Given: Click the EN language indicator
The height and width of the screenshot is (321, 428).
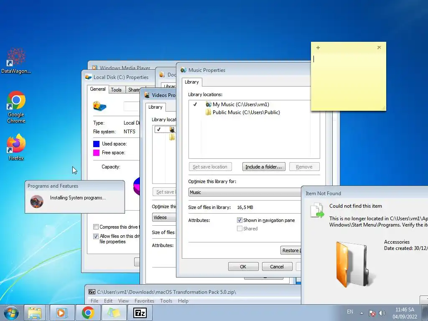Looking at the screenshot, I should [350, 312].
